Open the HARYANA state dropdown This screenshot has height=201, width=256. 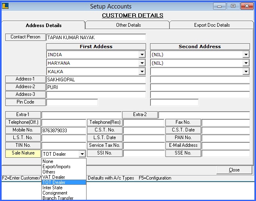coord(142,63)
